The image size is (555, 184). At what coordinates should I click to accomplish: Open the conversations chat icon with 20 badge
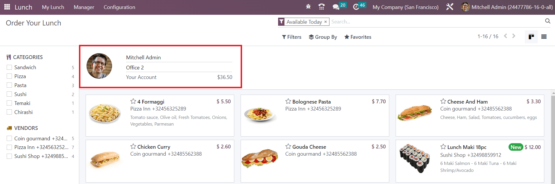pyautogui.click(x=339, y=6)
